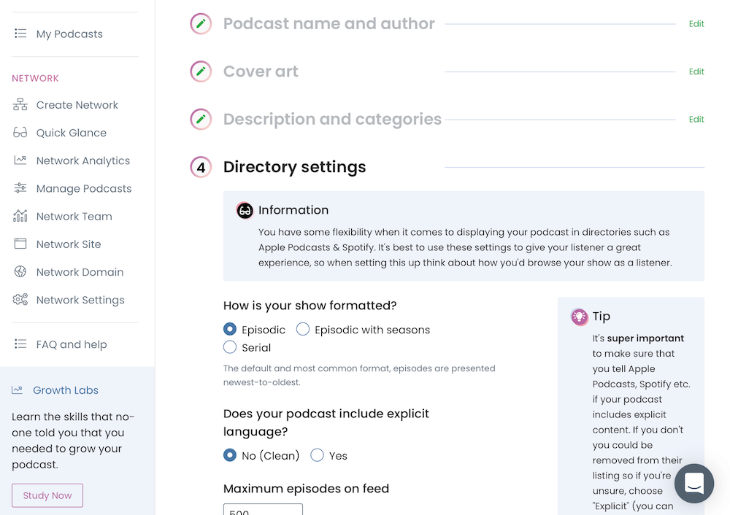This screenshot has height=515, width=730.
Task: Click the FAQ and help list icon
Action: pyautogui.click(x=20, y=344)
